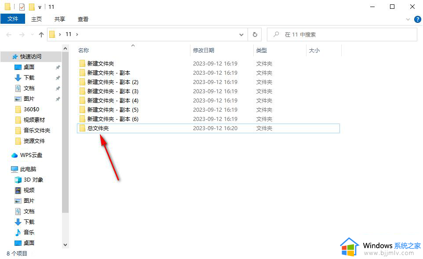Open the 视频素材 folder in sidebar
The image size is (423, 259).
pos(34,120)
